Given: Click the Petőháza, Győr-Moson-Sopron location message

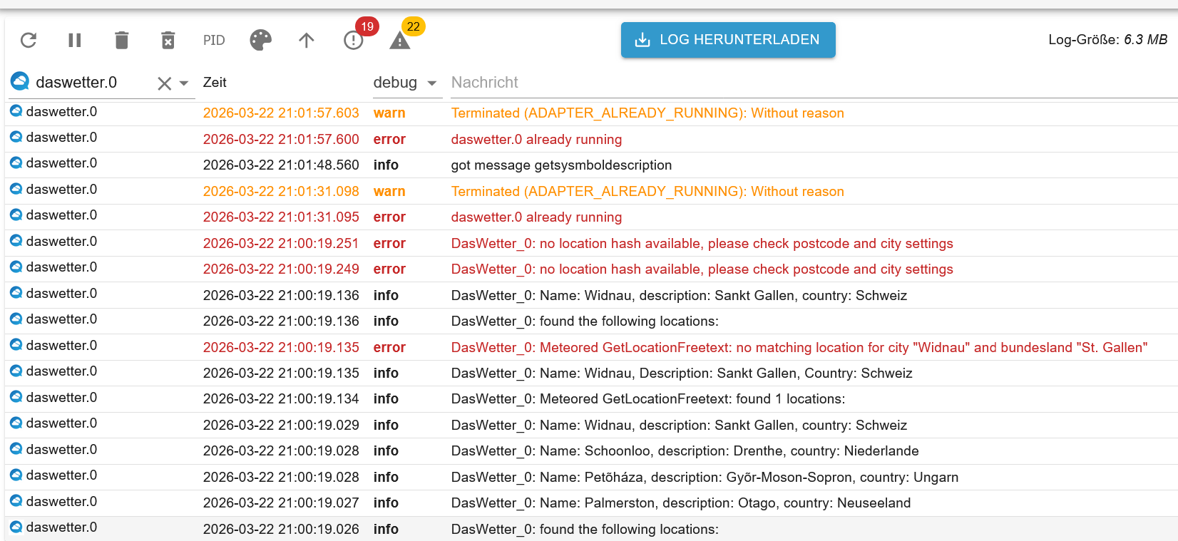Looking at the screenshot, I should click(705, 478).
